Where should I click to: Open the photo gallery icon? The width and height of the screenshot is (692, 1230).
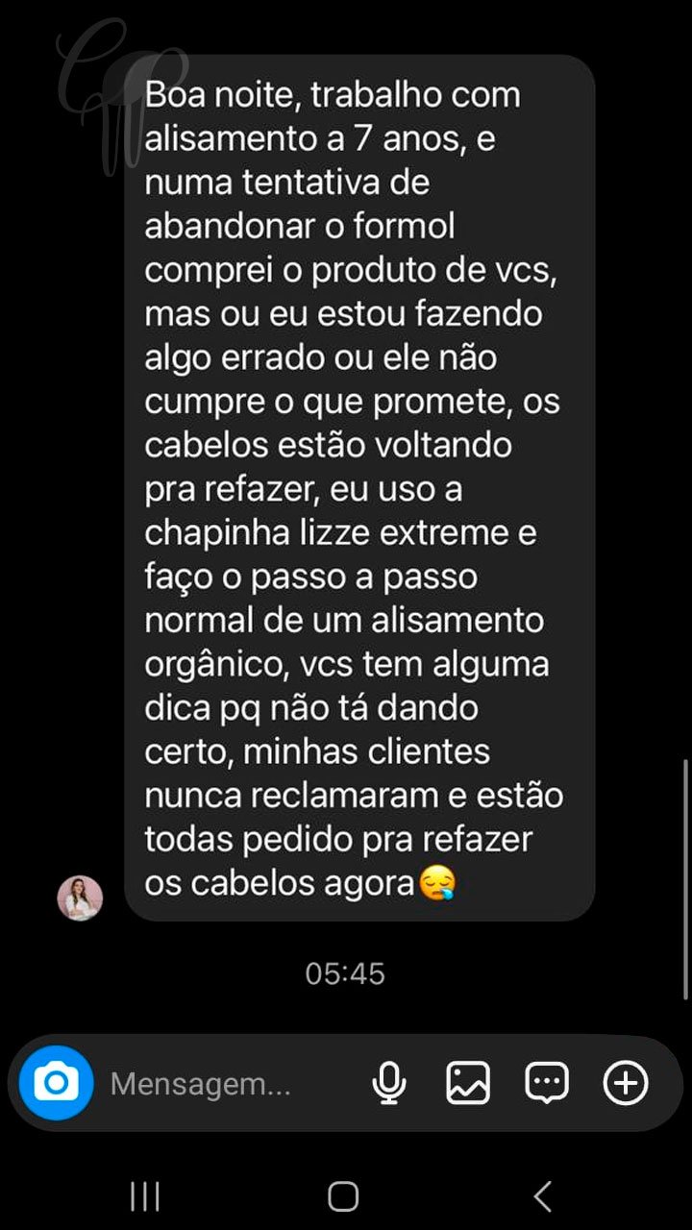(x=468, y=1084)
